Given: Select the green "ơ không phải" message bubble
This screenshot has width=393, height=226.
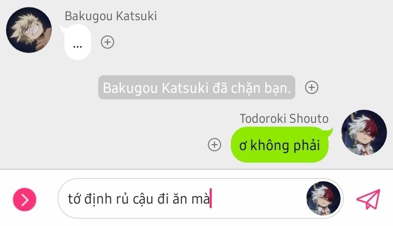Looking at the screenshot, I should [x=279, y=145].
